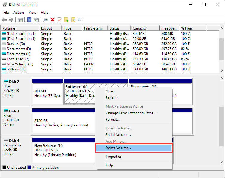Click the Properties checkmark page icon

tap(59, 20)
